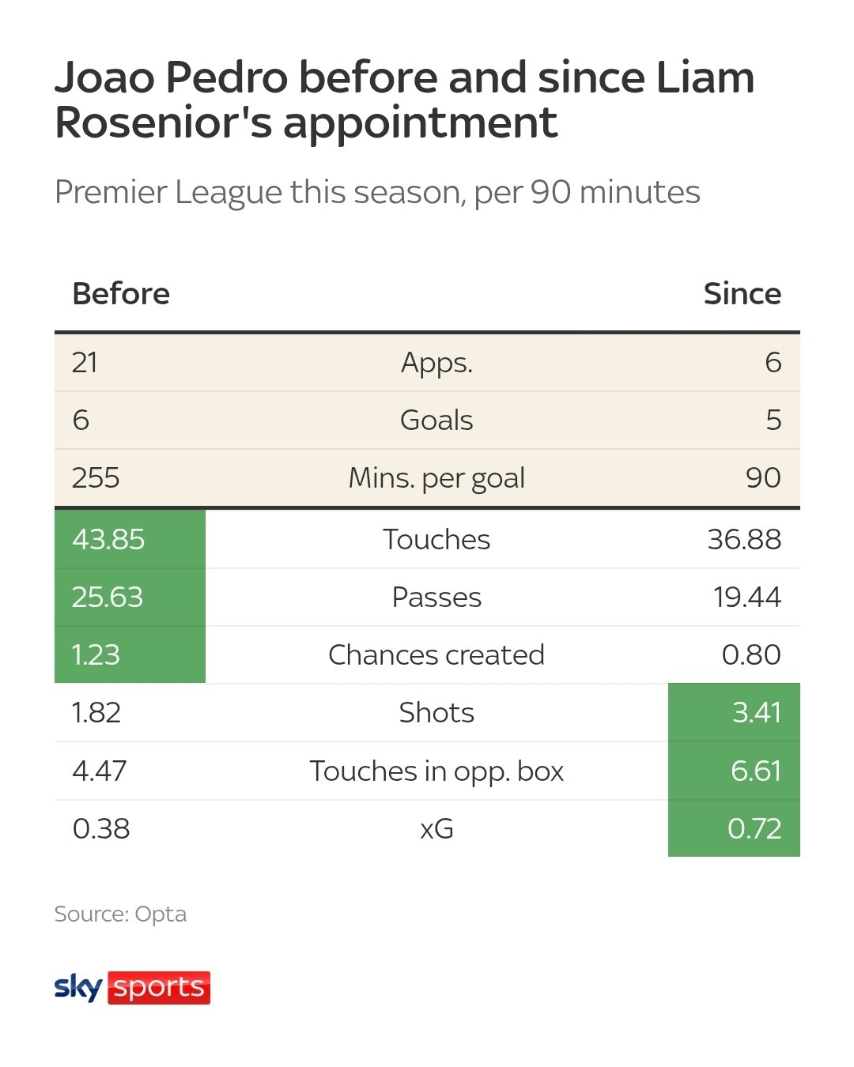
Task: Click the 255 mins per goal value
Action: (x=96, y=478)
